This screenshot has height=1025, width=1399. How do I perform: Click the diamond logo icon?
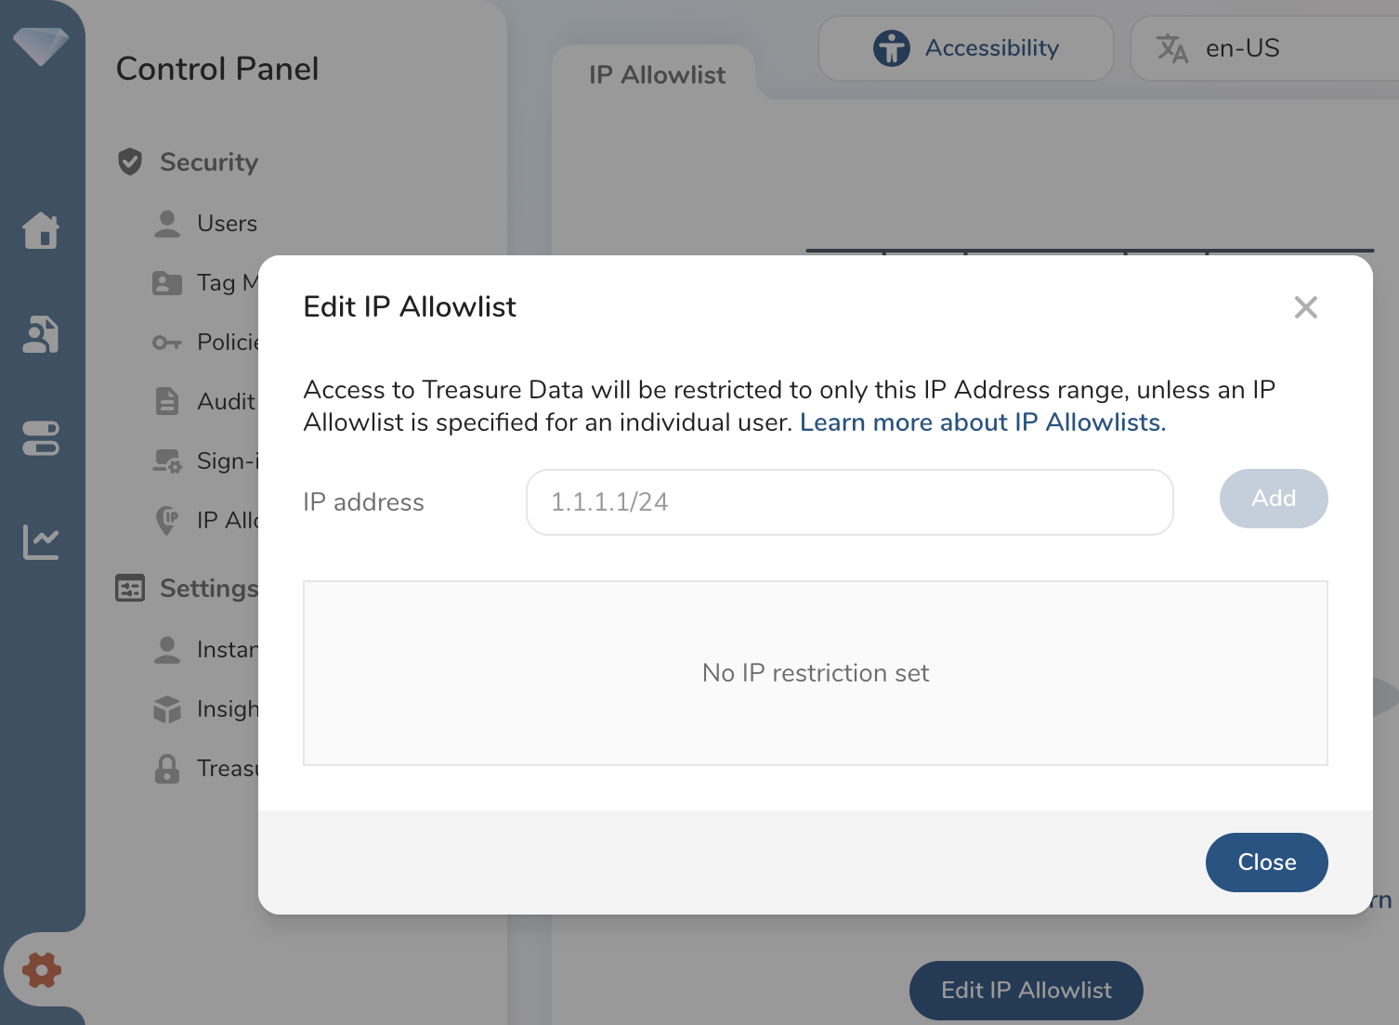coord(41,45)
